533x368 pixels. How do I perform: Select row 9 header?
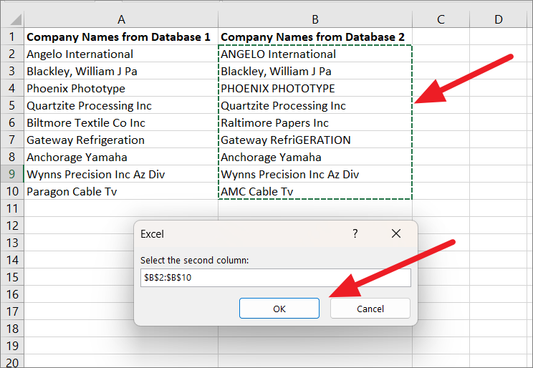coord(12,174)
